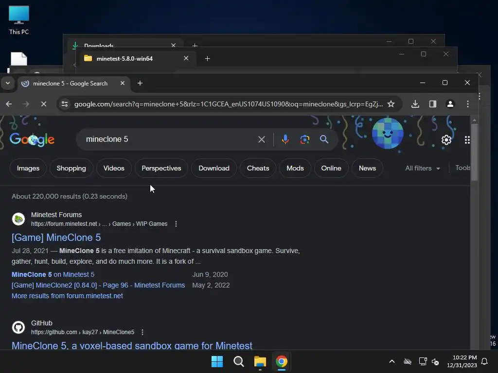Viewport: 498px width, 373px height.
Task: Click the GitHub site name in results
Action: [x=42, y=323]
